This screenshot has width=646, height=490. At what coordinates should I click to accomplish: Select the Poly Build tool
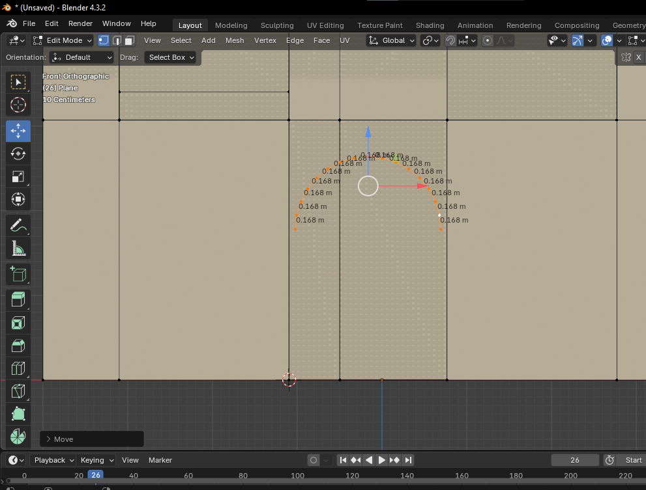[x=18, y=414]
